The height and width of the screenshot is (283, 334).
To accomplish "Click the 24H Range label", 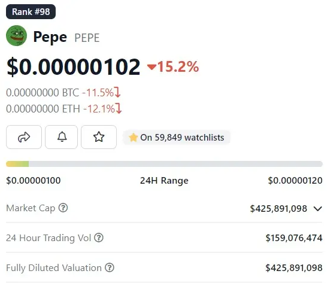I will click(x=164, y=181).
